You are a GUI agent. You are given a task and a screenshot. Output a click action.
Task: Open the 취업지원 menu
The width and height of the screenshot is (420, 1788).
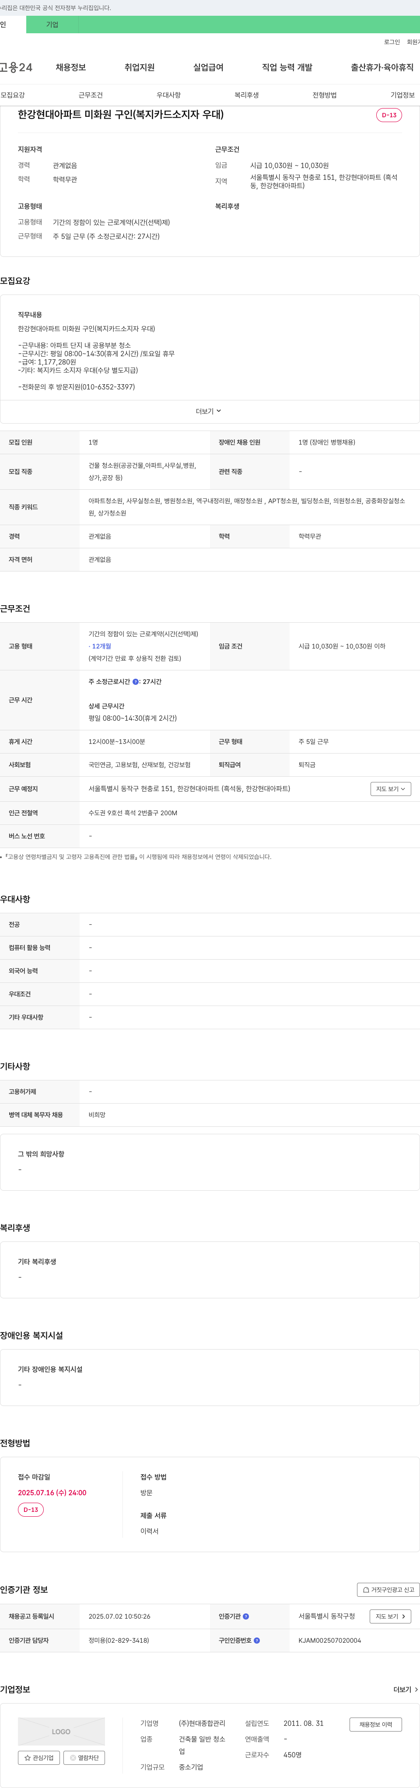140,67
